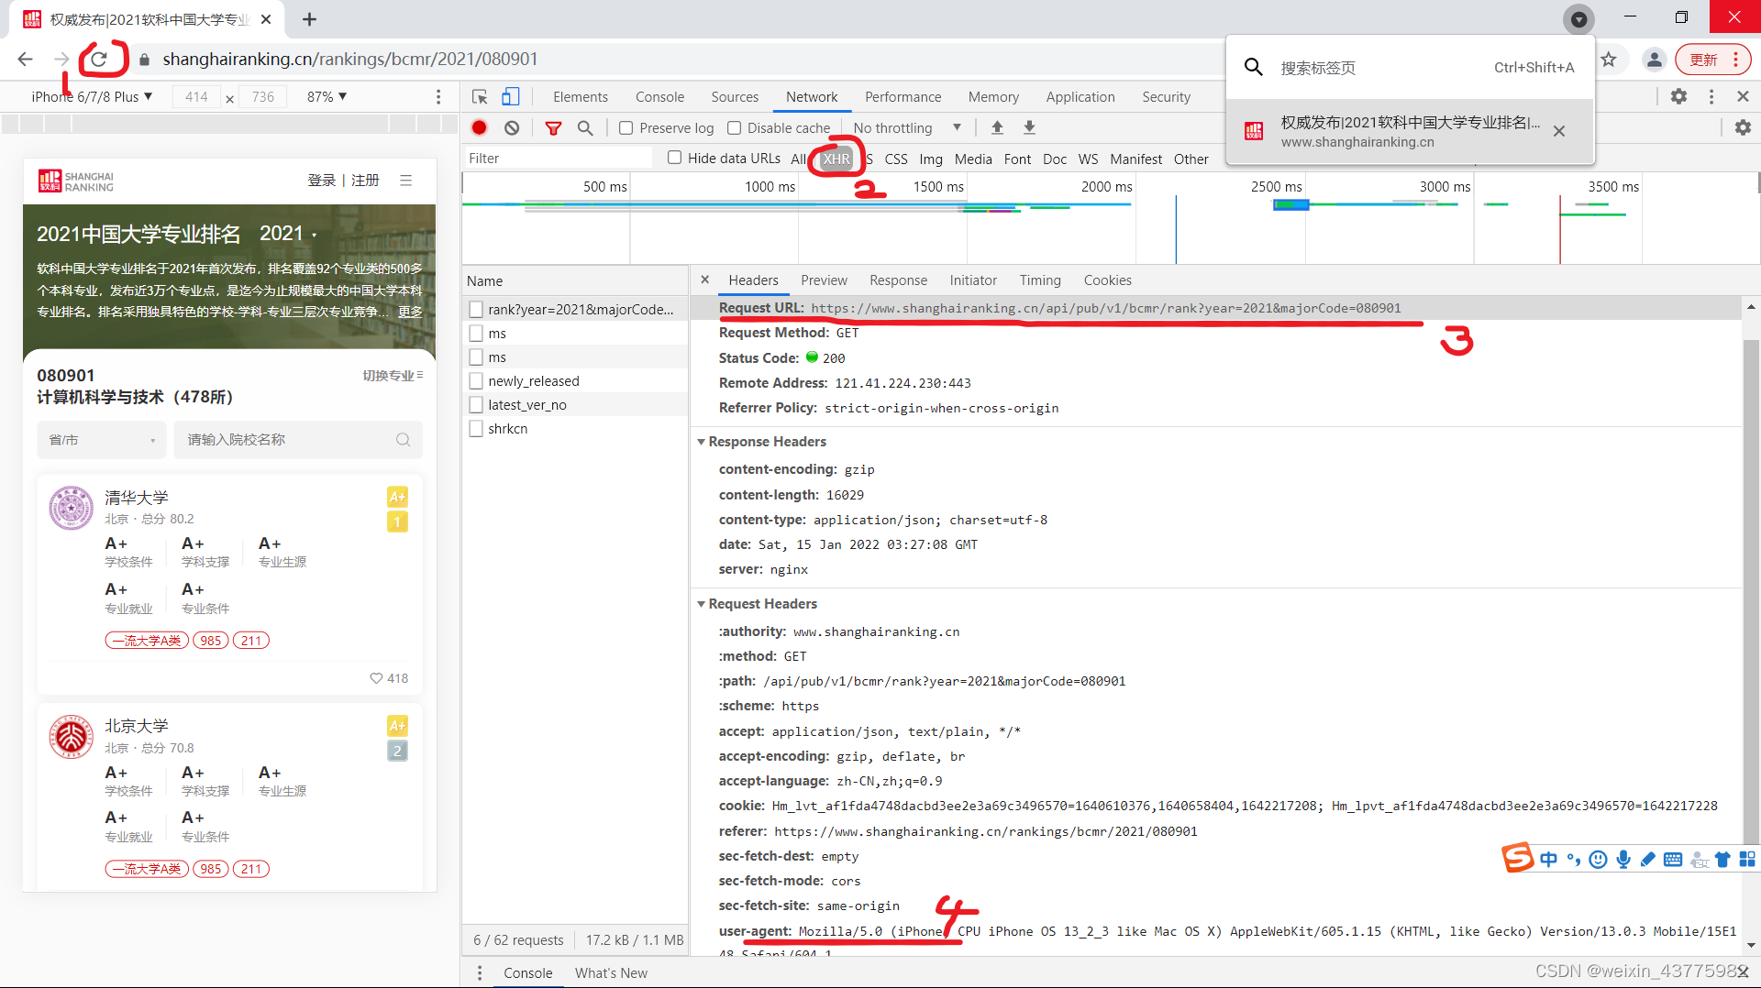Close the tab entry in search popup

(1559, 131)
